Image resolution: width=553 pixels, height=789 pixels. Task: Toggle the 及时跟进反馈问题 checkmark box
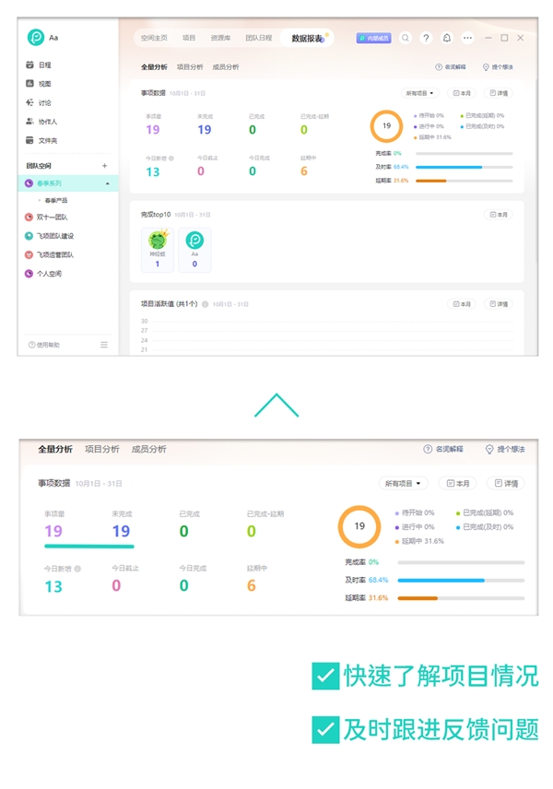pyautogui.click(x=325, y=729)
